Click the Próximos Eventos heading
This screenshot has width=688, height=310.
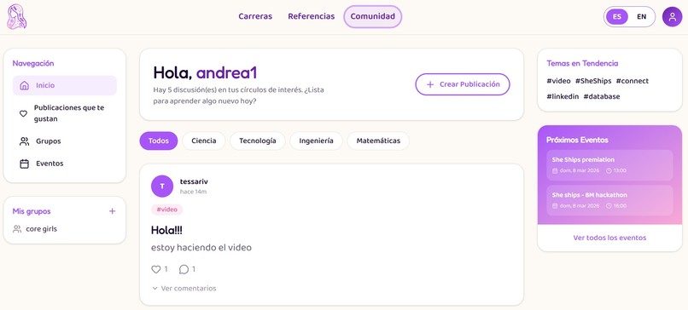(x=577, y=141)
